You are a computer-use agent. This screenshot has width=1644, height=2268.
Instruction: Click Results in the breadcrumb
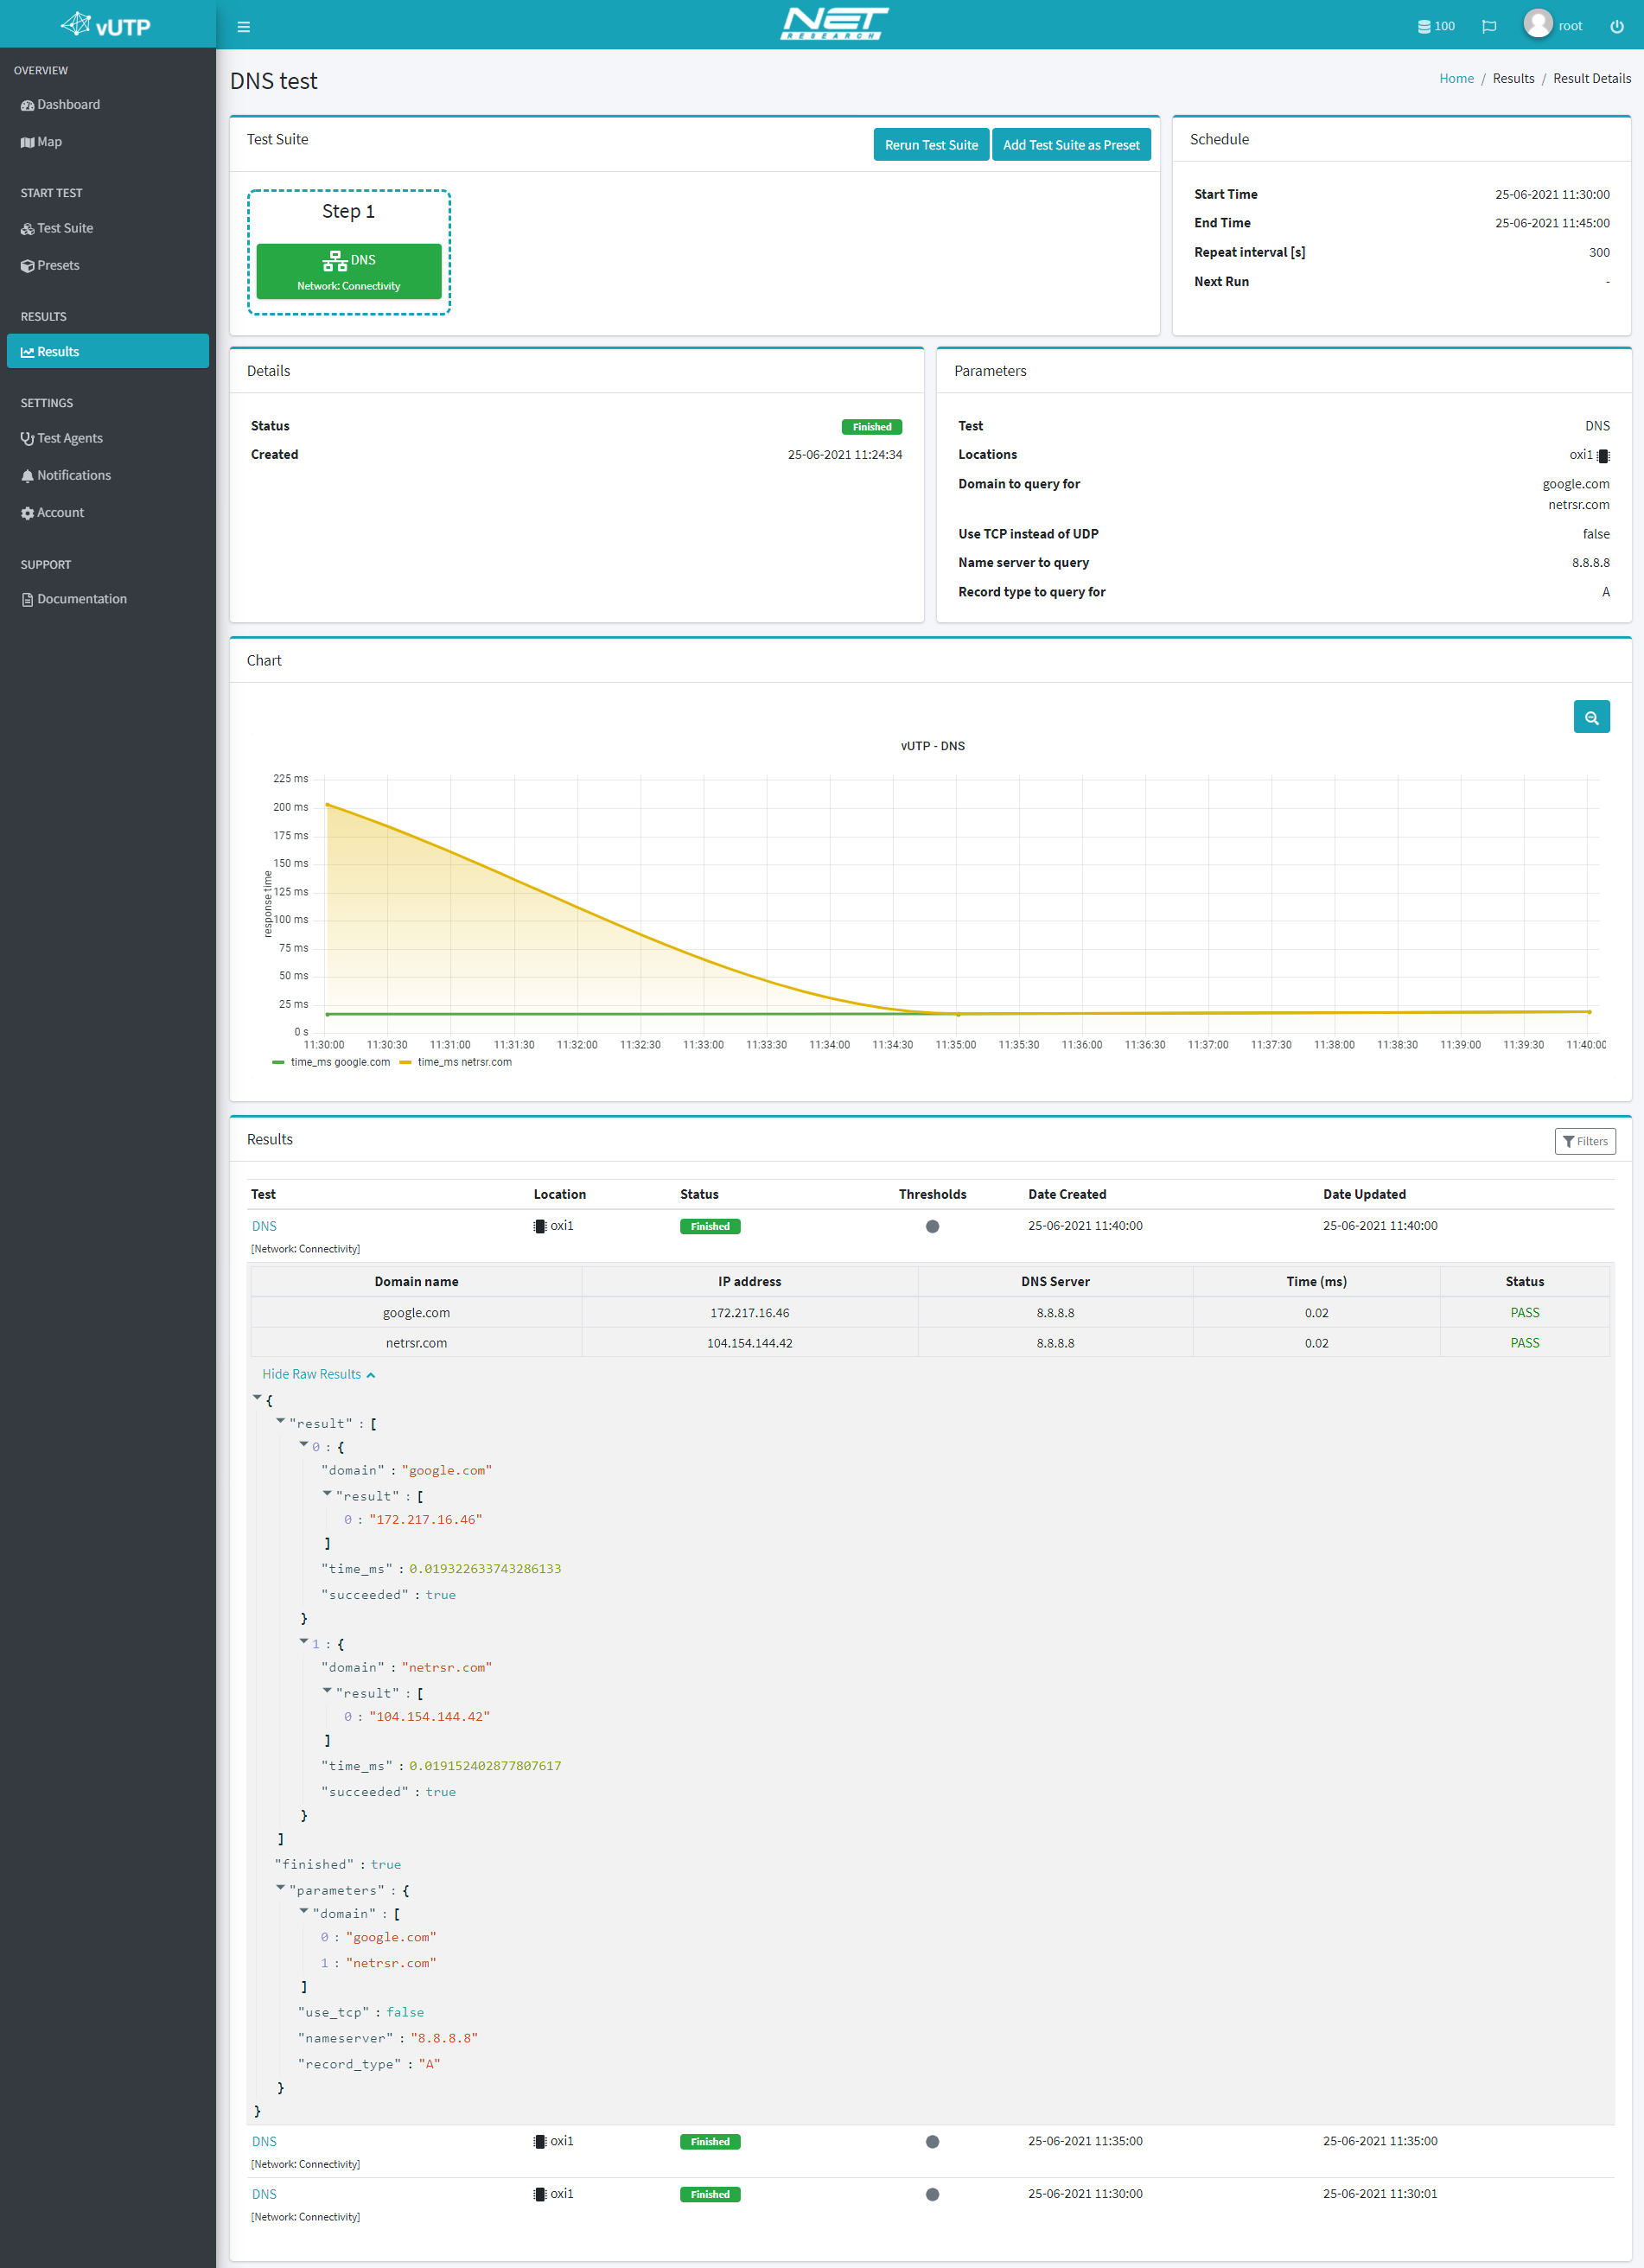(1513, 79)
